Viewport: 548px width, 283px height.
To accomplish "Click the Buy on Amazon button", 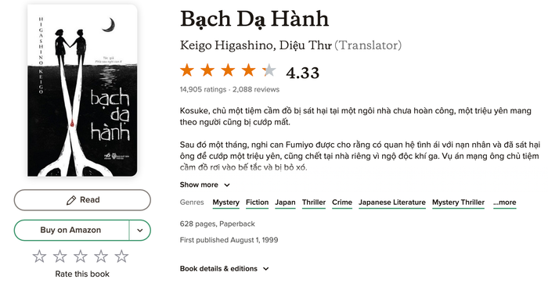I will point(71,231).
